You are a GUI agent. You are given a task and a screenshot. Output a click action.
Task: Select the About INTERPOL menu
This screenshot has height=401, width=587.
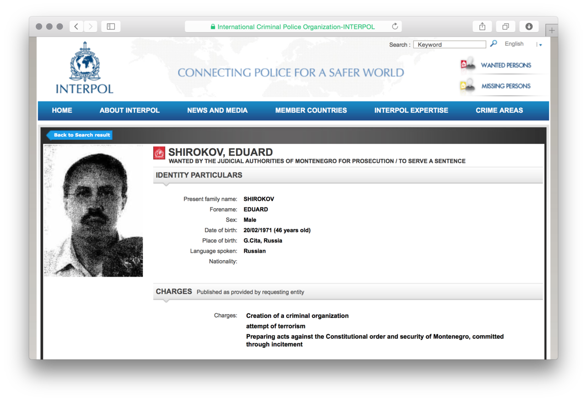[129, 110]
